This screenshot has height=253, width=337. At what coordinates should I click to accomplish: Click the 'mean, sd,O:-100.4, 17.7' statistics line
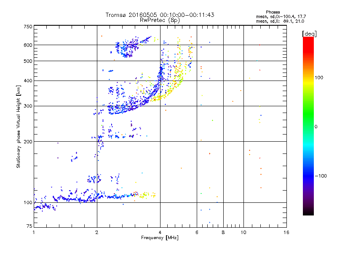[x=281, y=16]
